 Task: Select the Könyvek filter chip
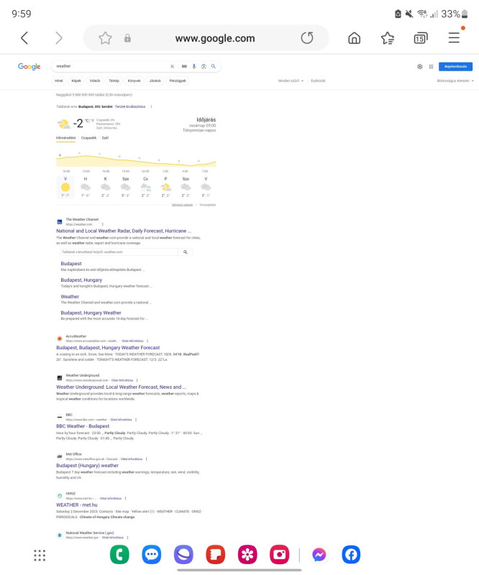click(134, 80)
